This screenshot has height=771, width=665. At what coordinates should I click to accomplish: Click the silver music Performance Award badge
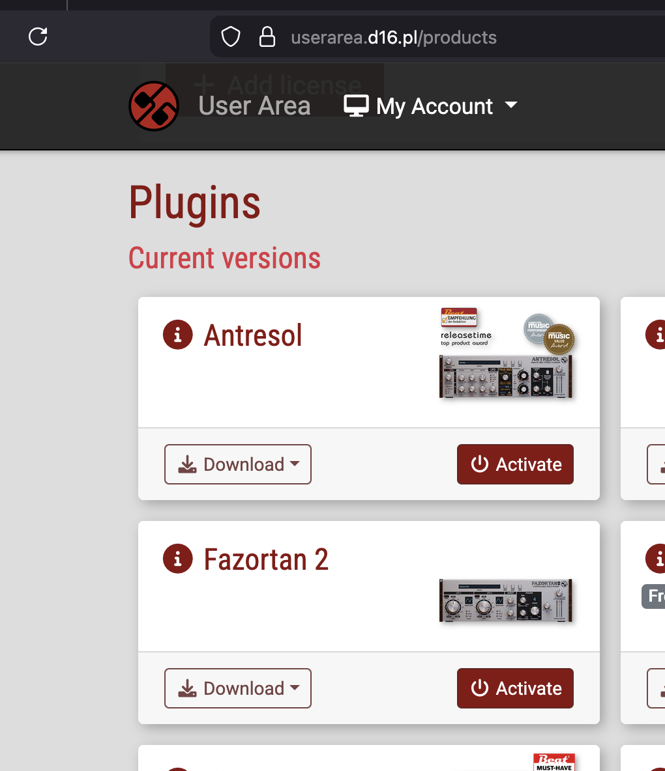(536, 328)
